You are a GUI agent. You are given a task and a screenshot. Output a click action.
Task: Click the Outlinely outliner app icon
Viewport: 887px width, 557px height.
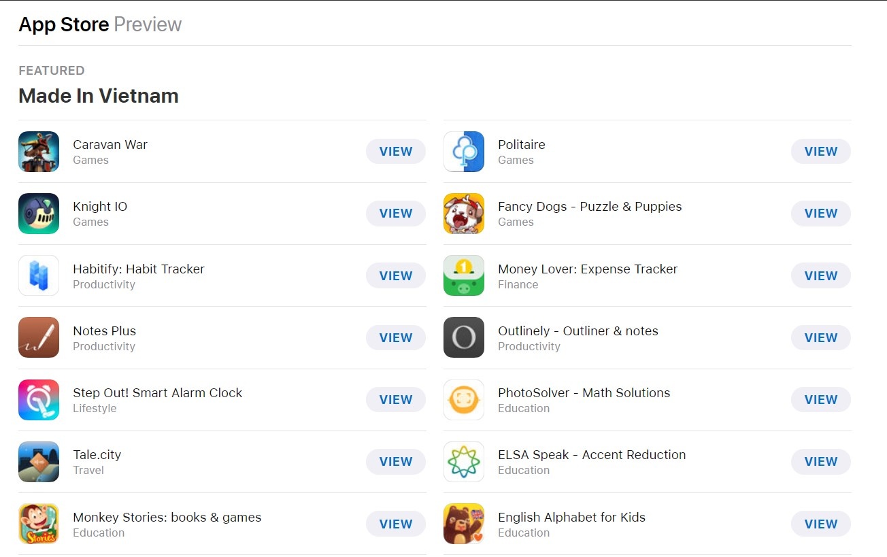[x=463, y=337]
